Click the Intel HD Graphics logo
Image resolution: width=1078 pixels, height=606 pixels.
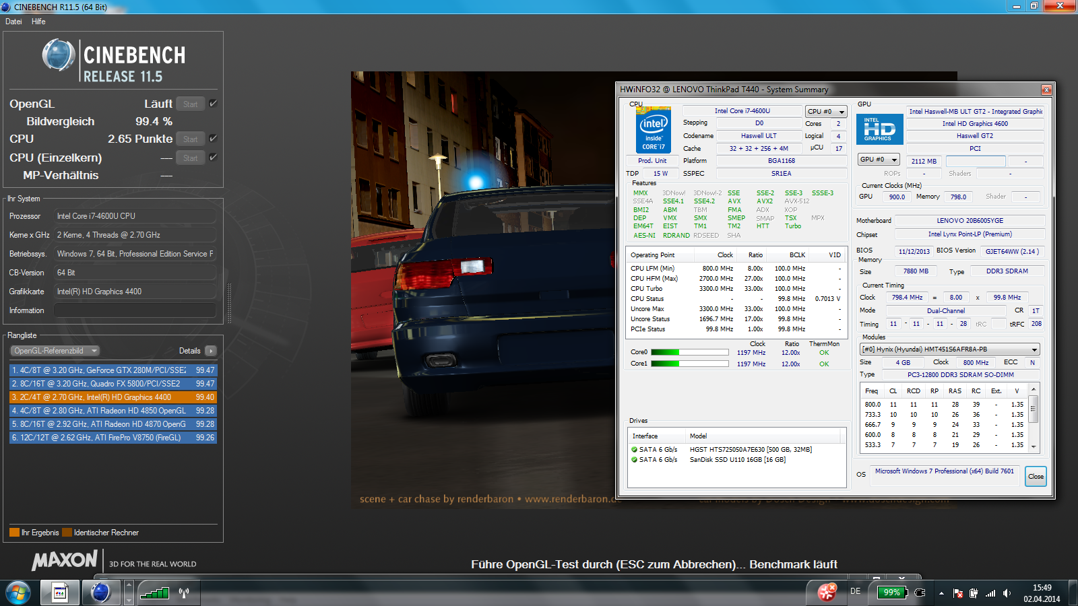tap(879, 129)
